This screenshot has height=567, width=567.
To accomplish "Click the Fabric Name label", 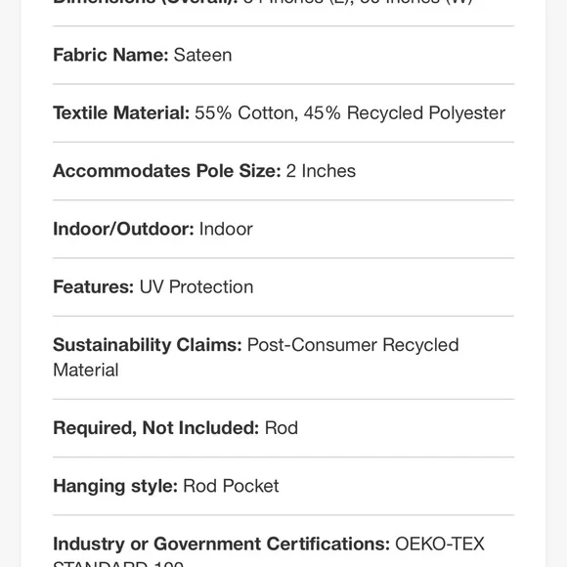I will 110,55.
